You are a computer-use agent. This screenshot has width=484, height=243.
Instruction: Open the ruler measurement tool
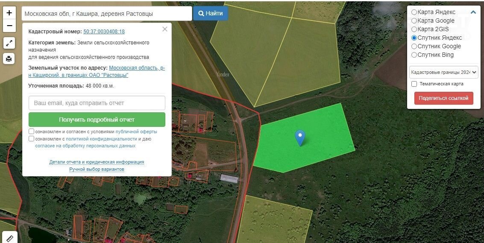click(9, 238)
